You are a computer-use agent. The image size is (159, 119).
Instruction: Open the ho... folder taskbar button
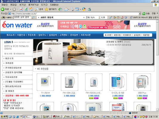pyautogui.click(x=97, y=117)
